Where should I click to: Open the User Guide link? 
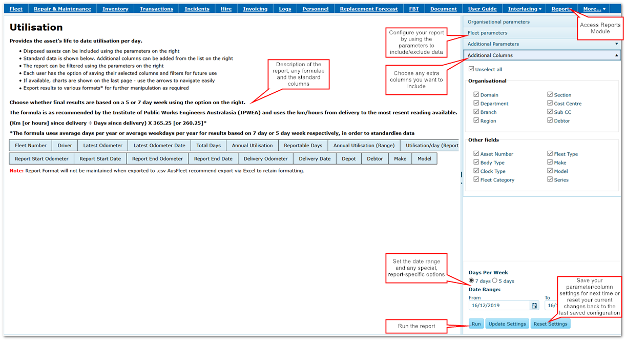tap(483, 9)
